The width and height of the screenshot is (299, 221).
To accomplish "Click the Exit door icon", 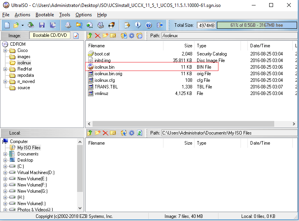I will point(160,25).
